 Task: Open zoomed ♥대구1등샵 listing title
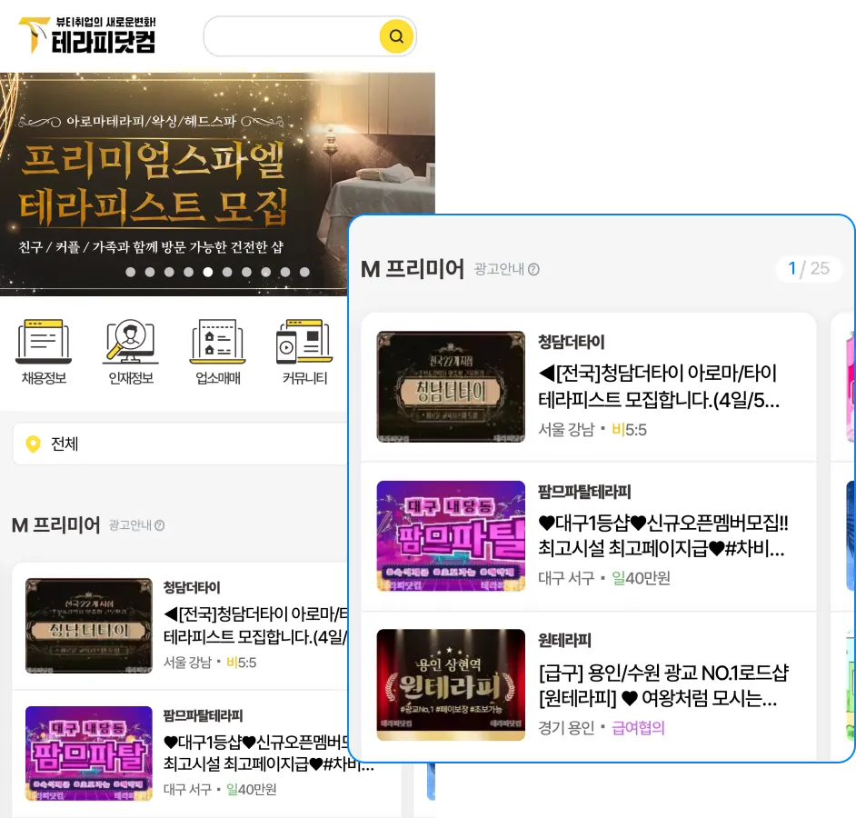pos(663,535)
